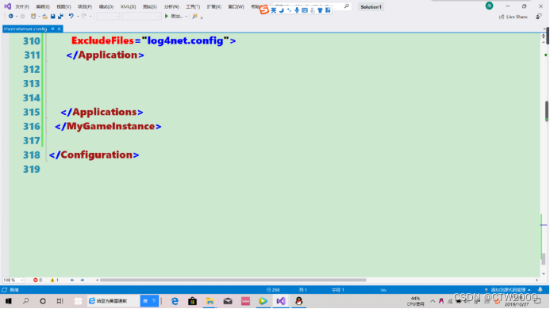Open the toolbar overflow options arrow

202,17
